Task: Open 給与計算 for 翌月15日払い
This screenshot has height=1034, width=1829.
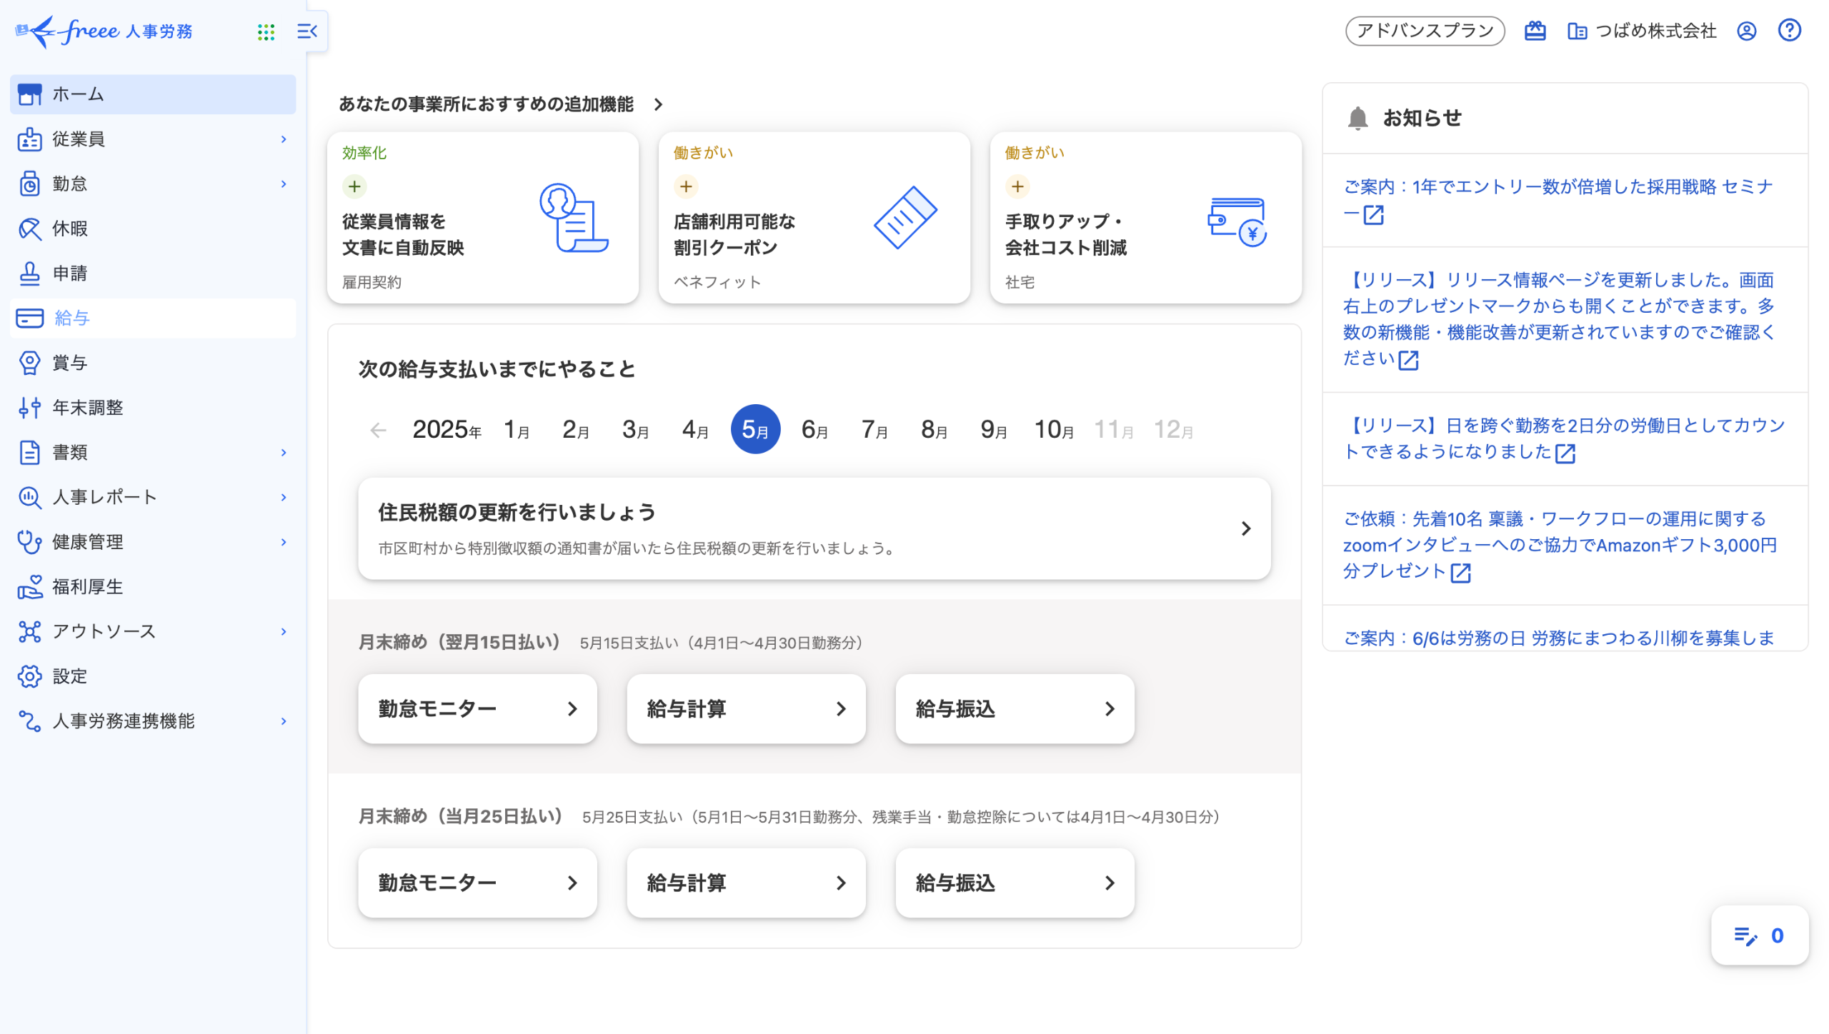Action: point(746,709)
